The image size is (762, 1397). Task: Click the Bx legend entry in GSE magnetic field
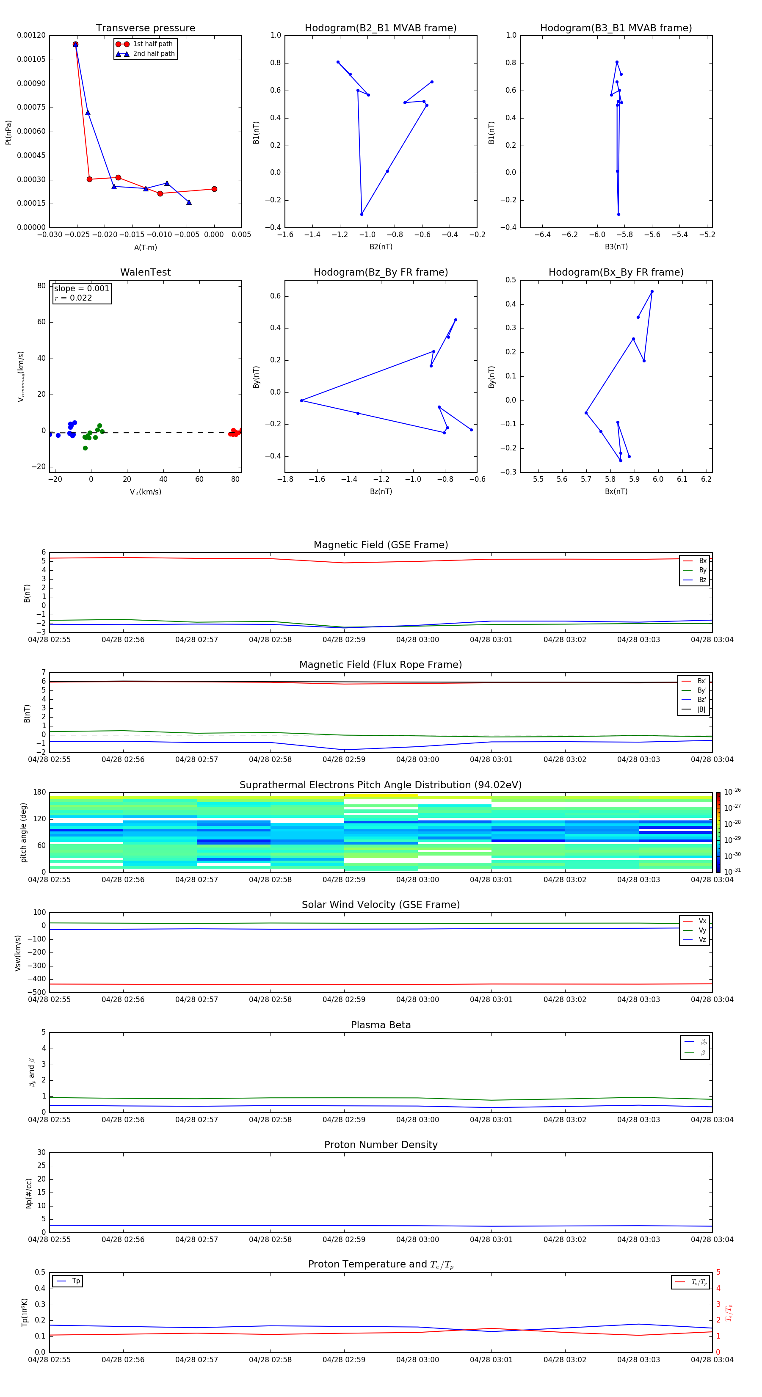[695, 561]
